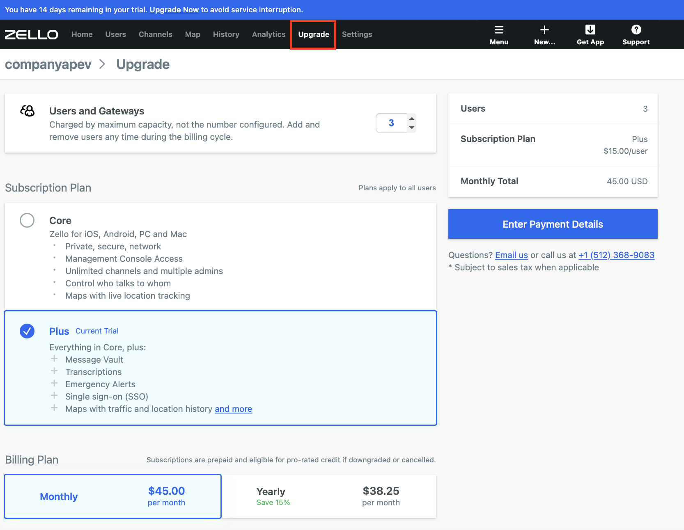The height and width of the screenshot is (530, 684).
Task: Click the Email us link
Action: (512, 255)
